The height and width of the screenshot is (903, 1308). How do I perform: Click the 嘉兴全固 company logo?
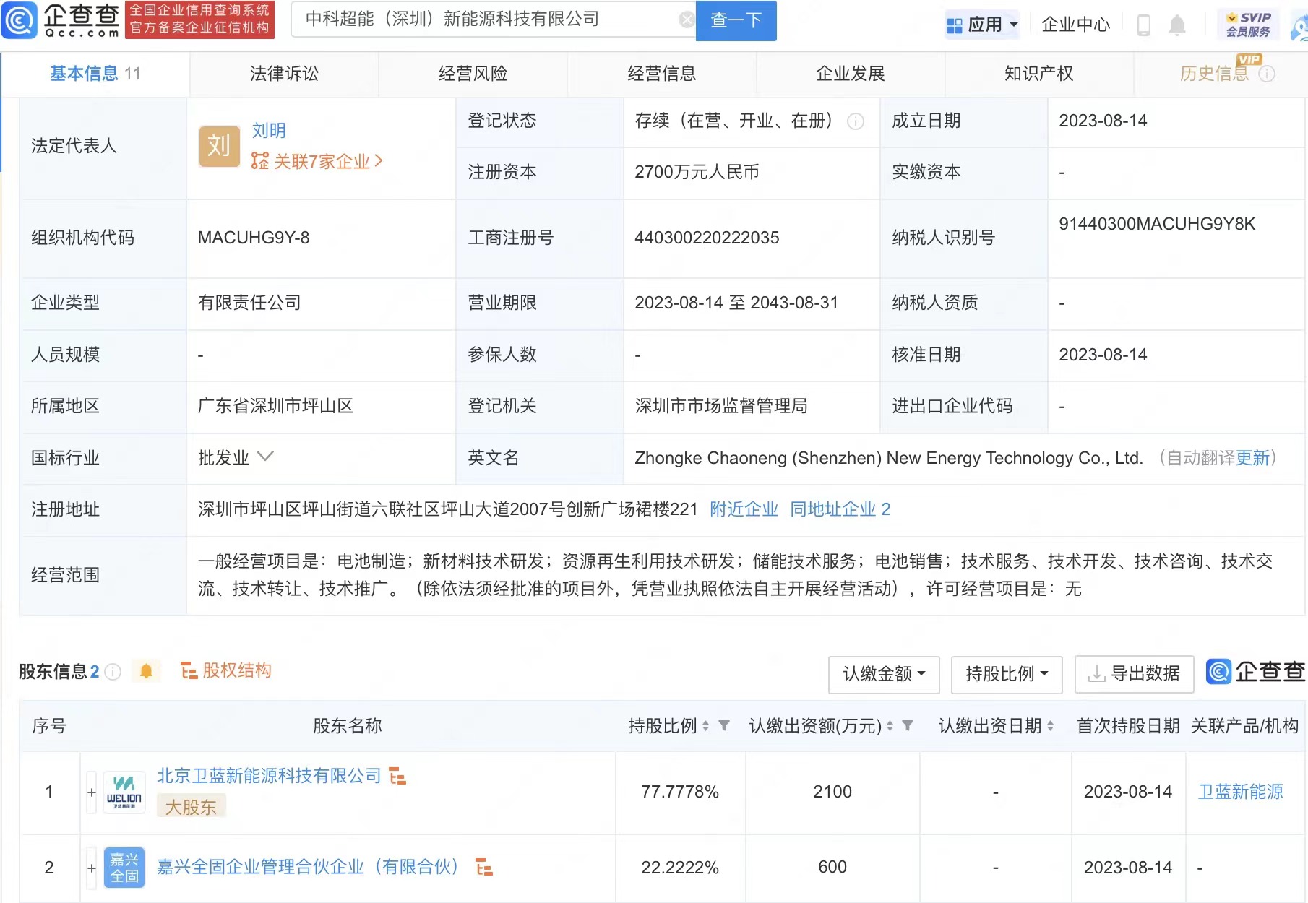click(x=124, y=868)
